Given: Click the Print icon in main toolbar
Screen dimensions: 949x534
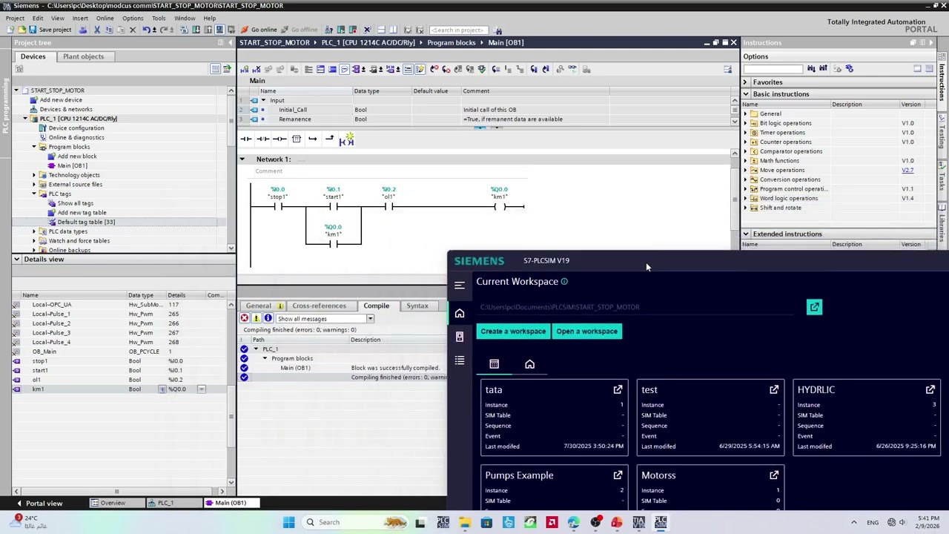Looking at the screenshot, I should click(83, 30).
